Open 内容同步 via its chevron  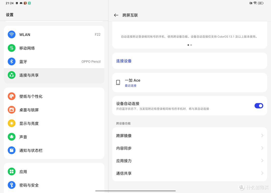262,148
